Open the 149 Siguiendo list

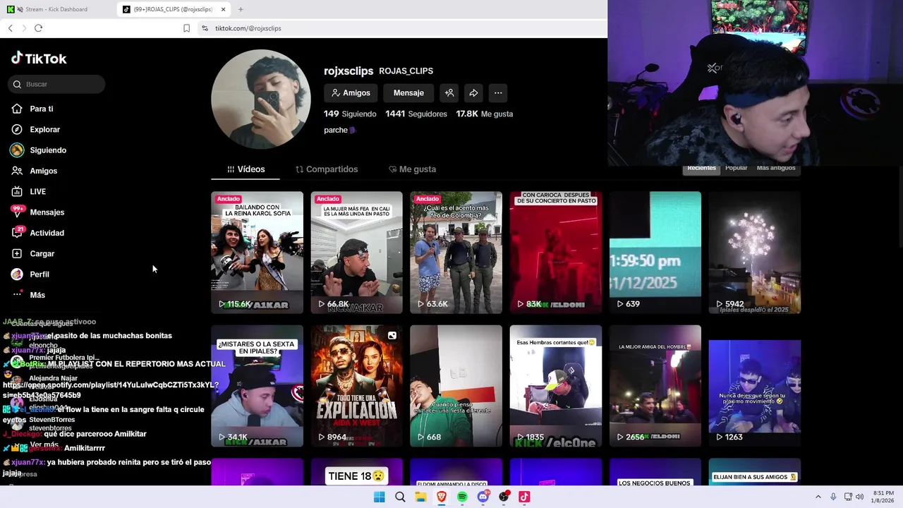point(350,114)
